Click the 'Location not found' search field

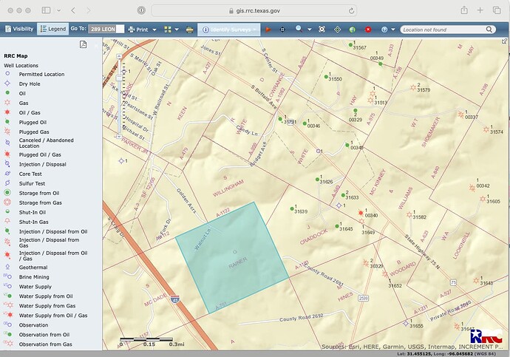[443, 30]
